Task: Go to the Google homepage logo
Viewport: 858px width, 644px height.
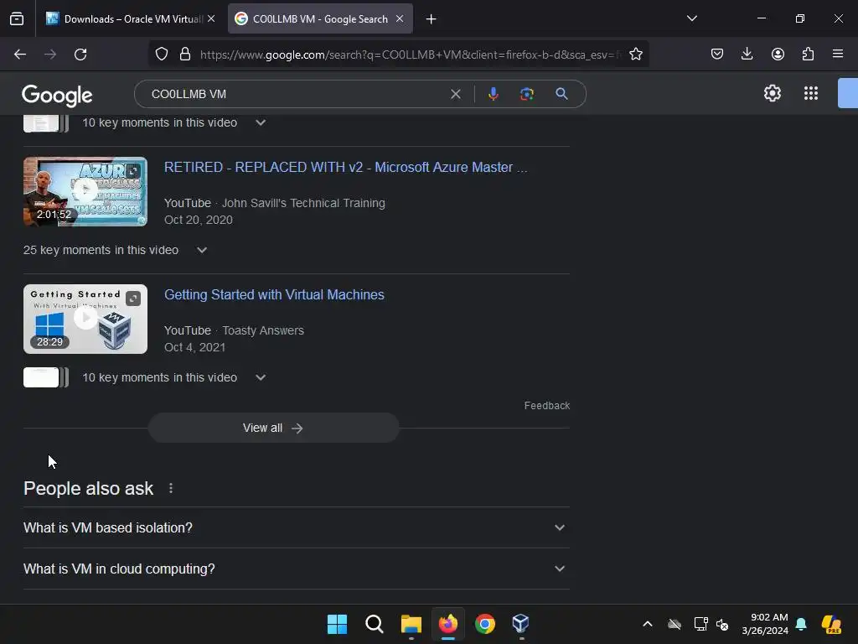Action: (57, 96)
